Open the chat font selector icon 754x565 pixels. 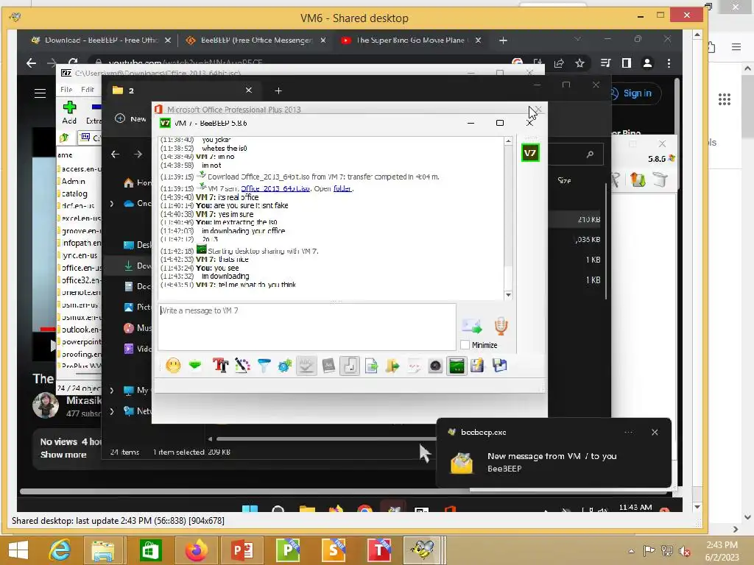coord(220,366)
